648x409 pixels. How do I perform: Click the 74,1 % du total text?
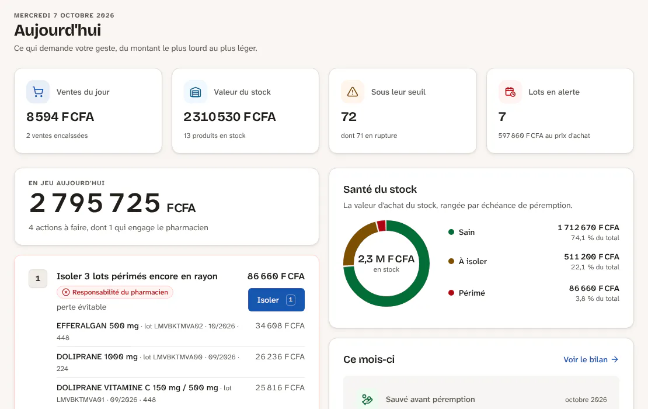click(x=595, y=238)
